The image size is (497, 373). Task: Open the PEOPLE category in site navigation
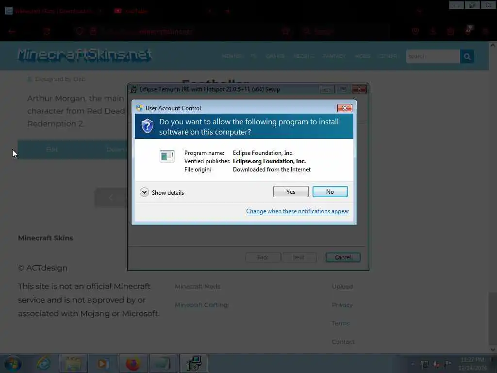pos(303,56)
